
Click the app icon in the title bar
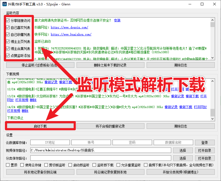(x=4, y=4)
